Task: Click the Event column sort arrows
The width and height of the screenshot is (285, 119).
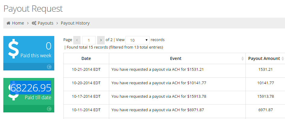Action: tap(242, 58)
